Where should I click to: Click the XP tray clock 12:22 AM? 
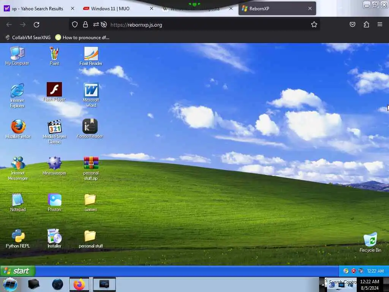coord(375,271)
